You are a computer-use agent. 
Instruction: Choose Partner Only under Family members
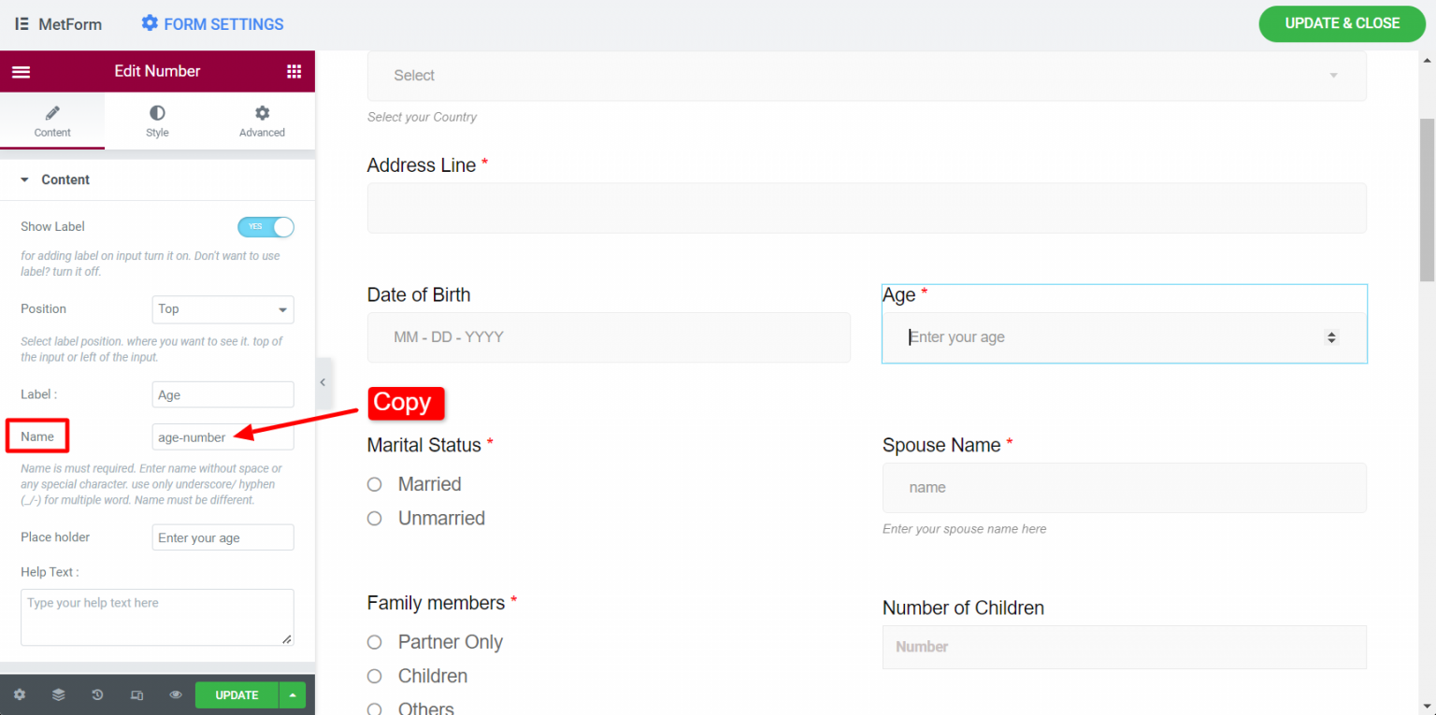click(374, 642)
